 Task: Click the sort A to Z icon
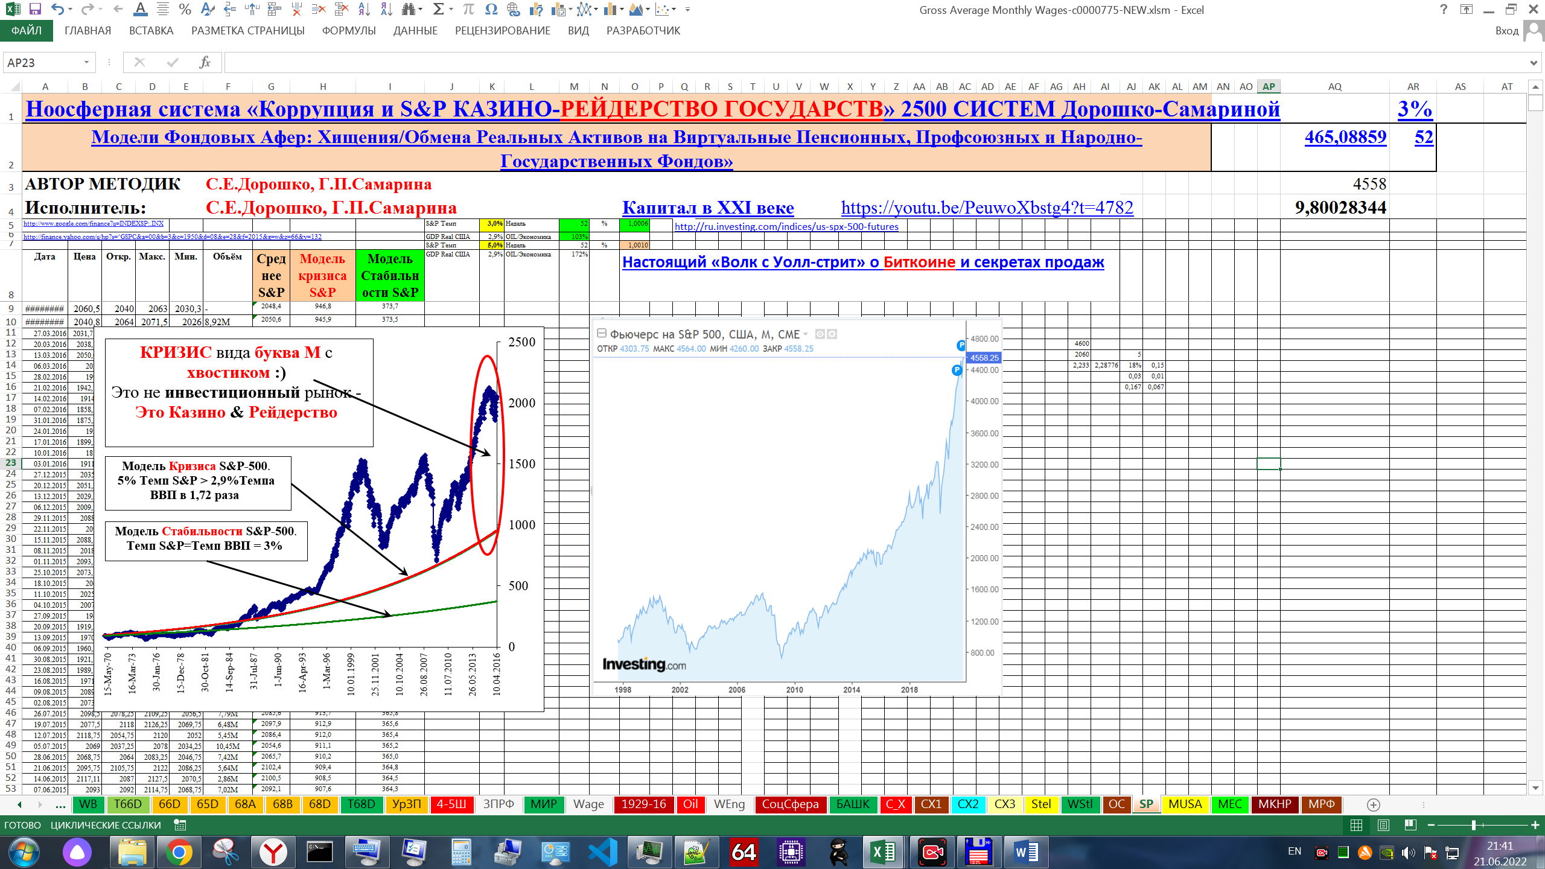pos(364,9)
